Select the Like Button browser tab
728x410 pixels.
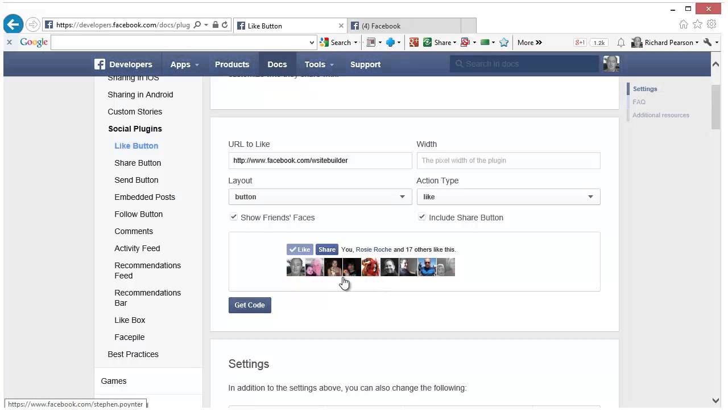click(x=290, y=26)
